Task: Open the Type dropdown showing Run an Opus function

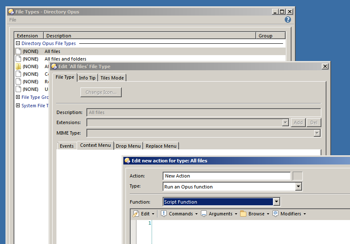Action: click(299, 187)
